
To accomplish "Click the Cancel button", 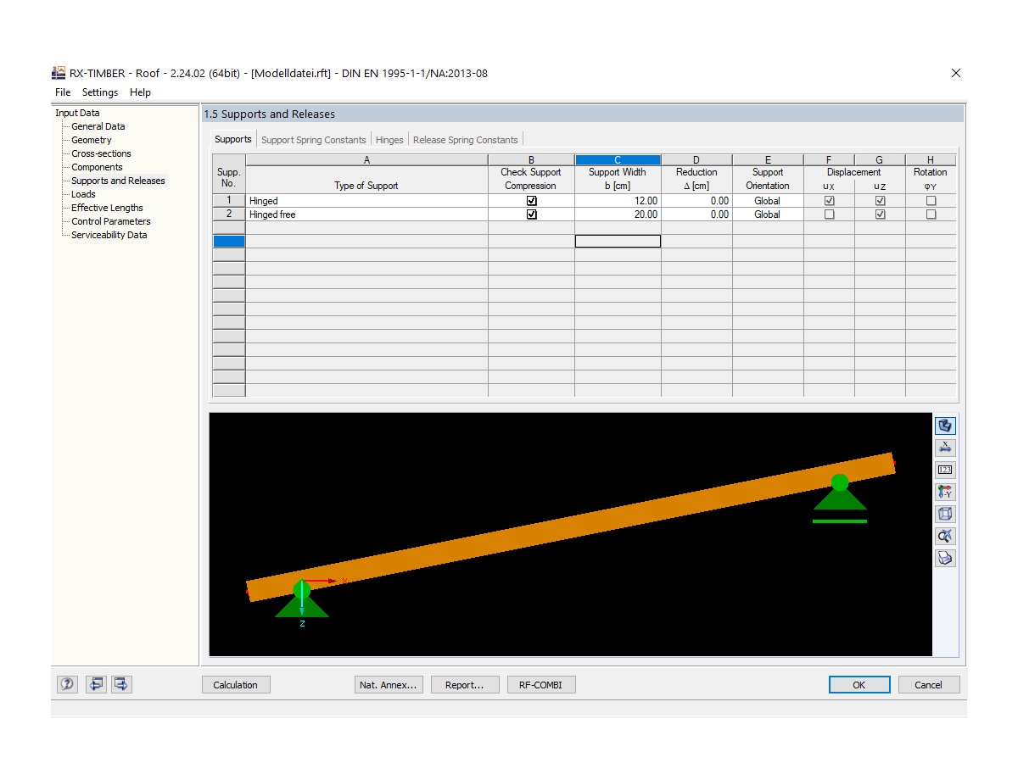I will (928, 685).
